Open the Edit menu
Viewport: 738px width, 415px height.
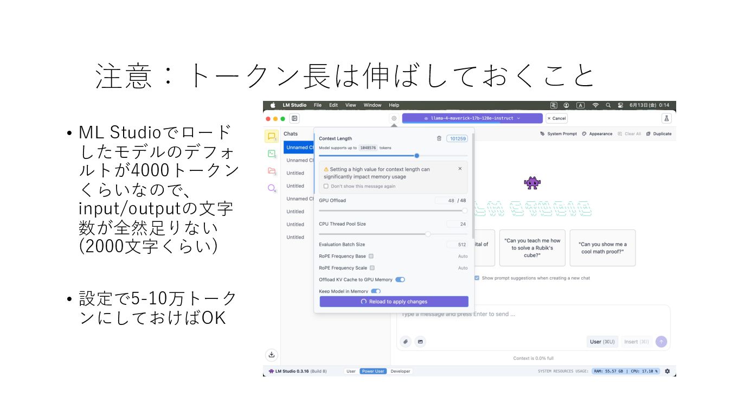click(x=333, y=105)
